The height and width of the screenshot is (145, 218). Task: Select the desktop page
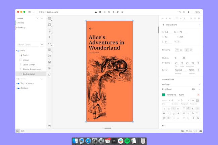(x=21, y=27)
